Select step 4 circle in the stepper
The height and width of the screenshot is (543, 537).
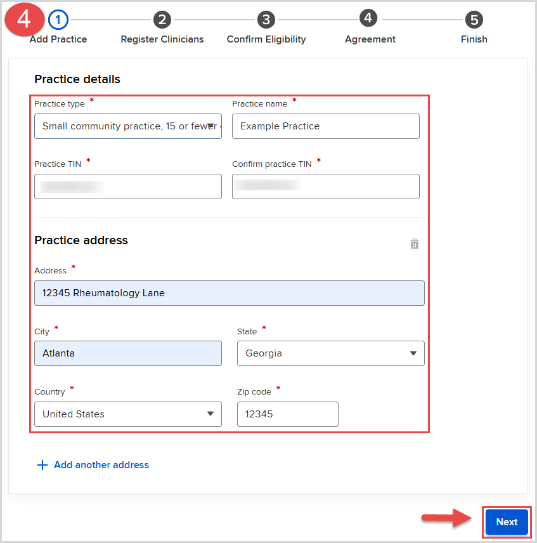368,18
